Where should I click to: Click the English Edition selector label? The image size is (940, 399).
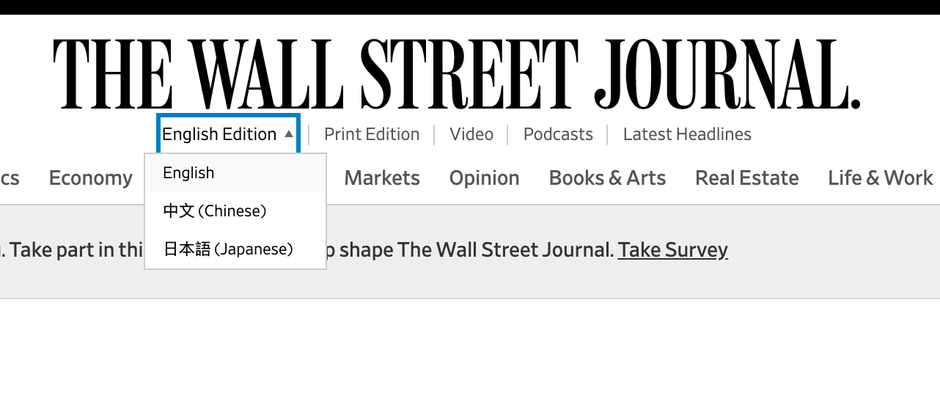(x=219, y=134)
